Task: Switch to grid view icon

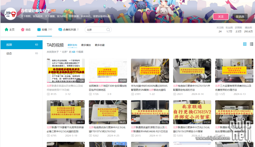Action: click(x=245, y=44)
